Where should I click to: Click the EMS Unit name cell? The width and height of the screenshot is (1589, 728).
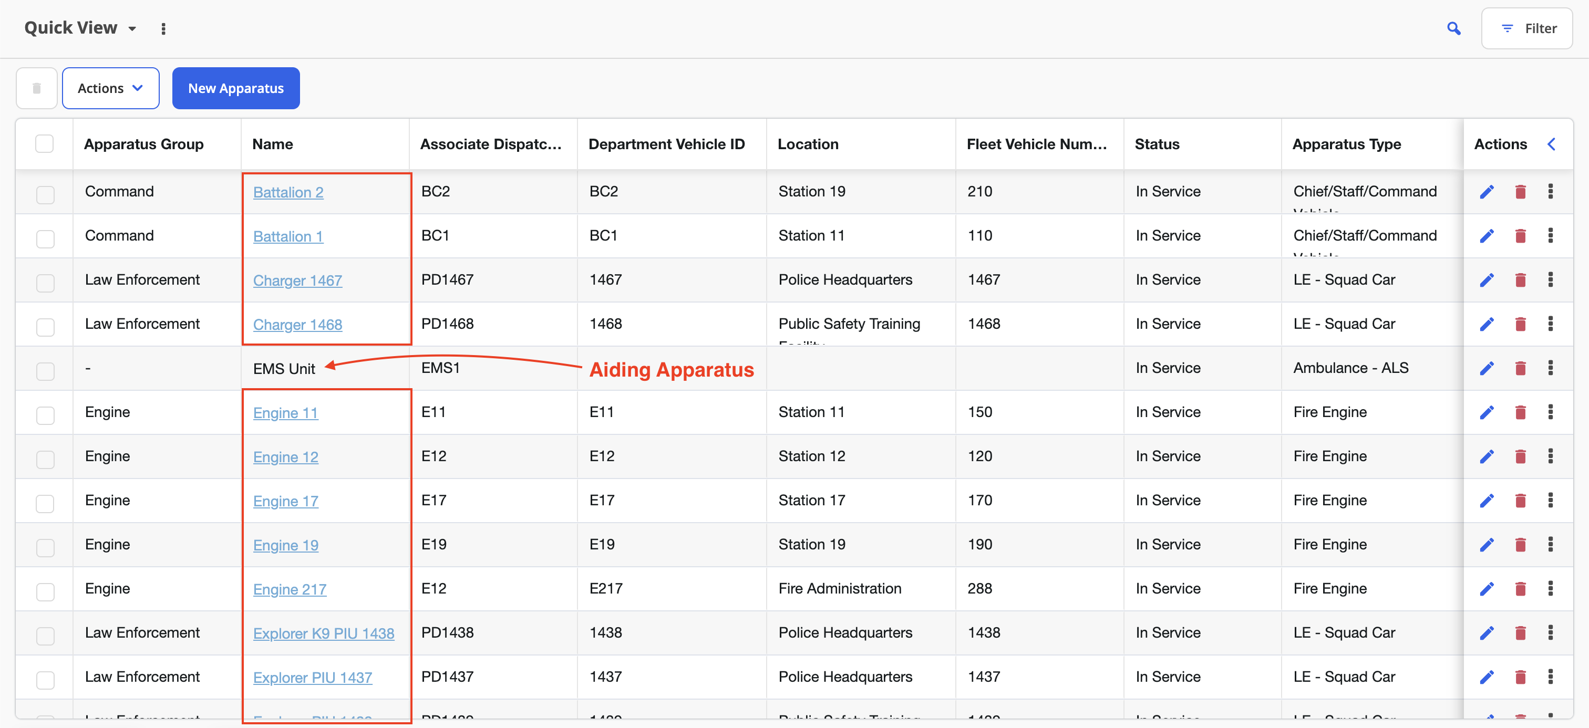[x=284, y=369]
